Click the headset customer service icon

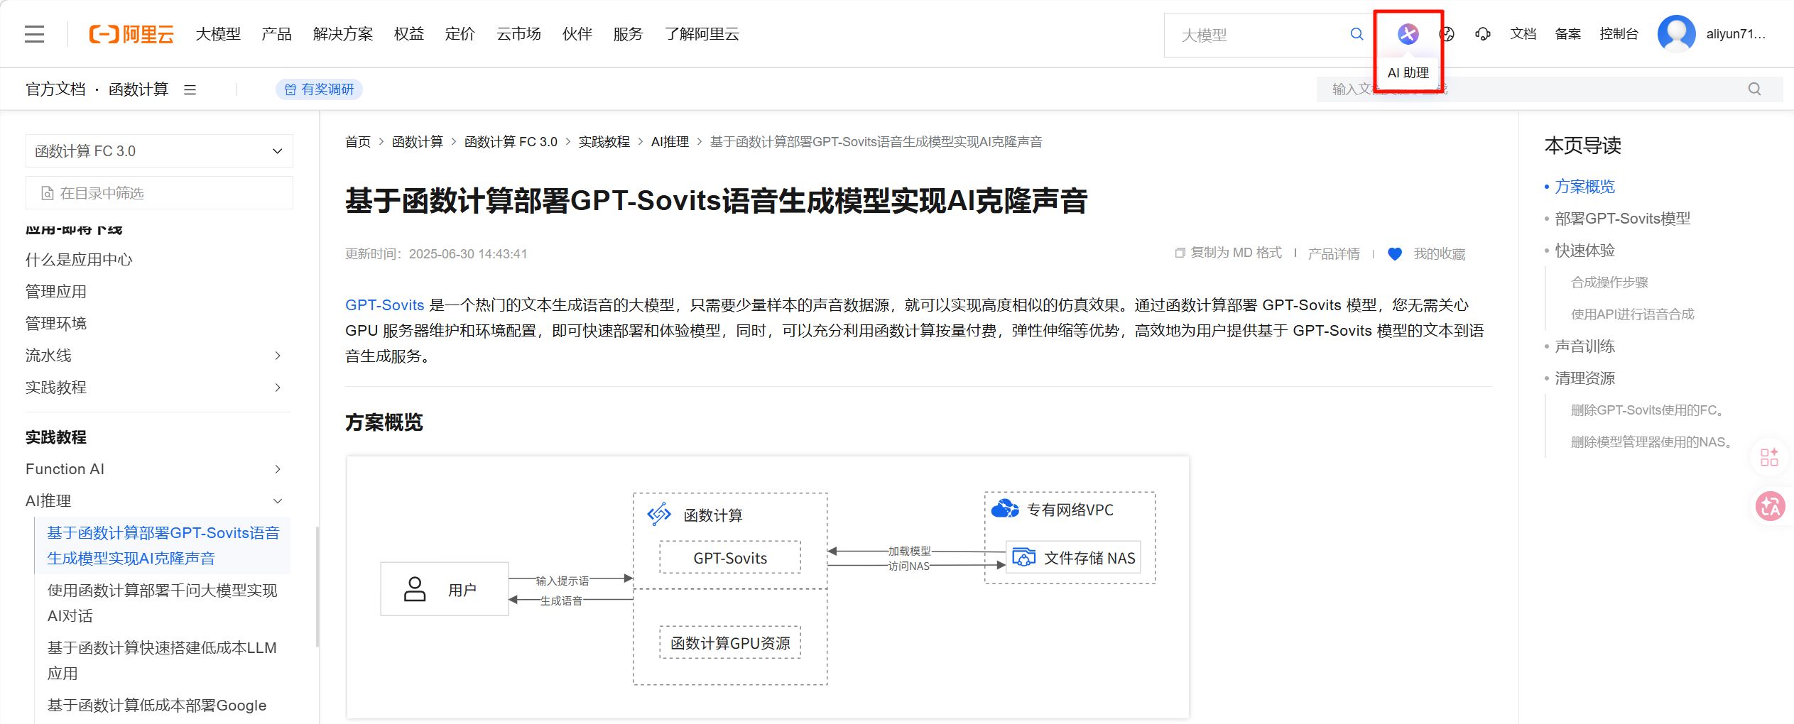coord(1482,34)
